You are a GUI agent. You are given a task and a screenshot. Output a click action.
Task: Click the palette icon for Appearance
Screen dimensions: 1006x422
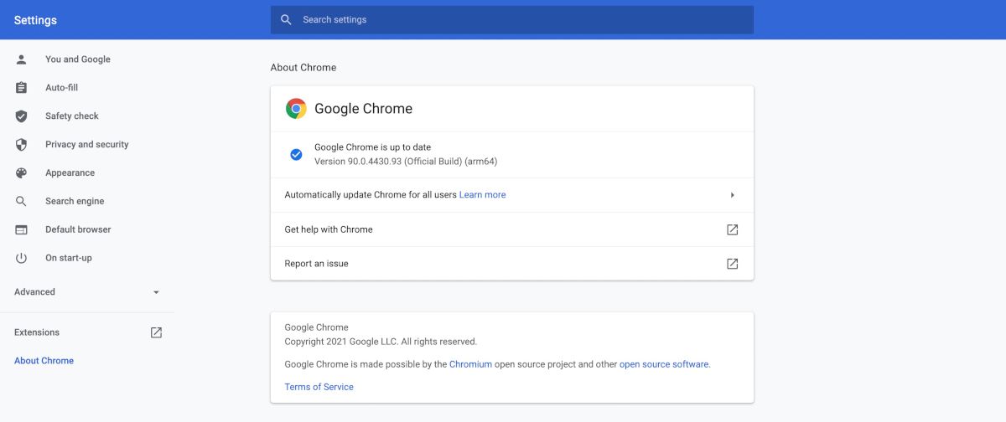pos(22,173)
